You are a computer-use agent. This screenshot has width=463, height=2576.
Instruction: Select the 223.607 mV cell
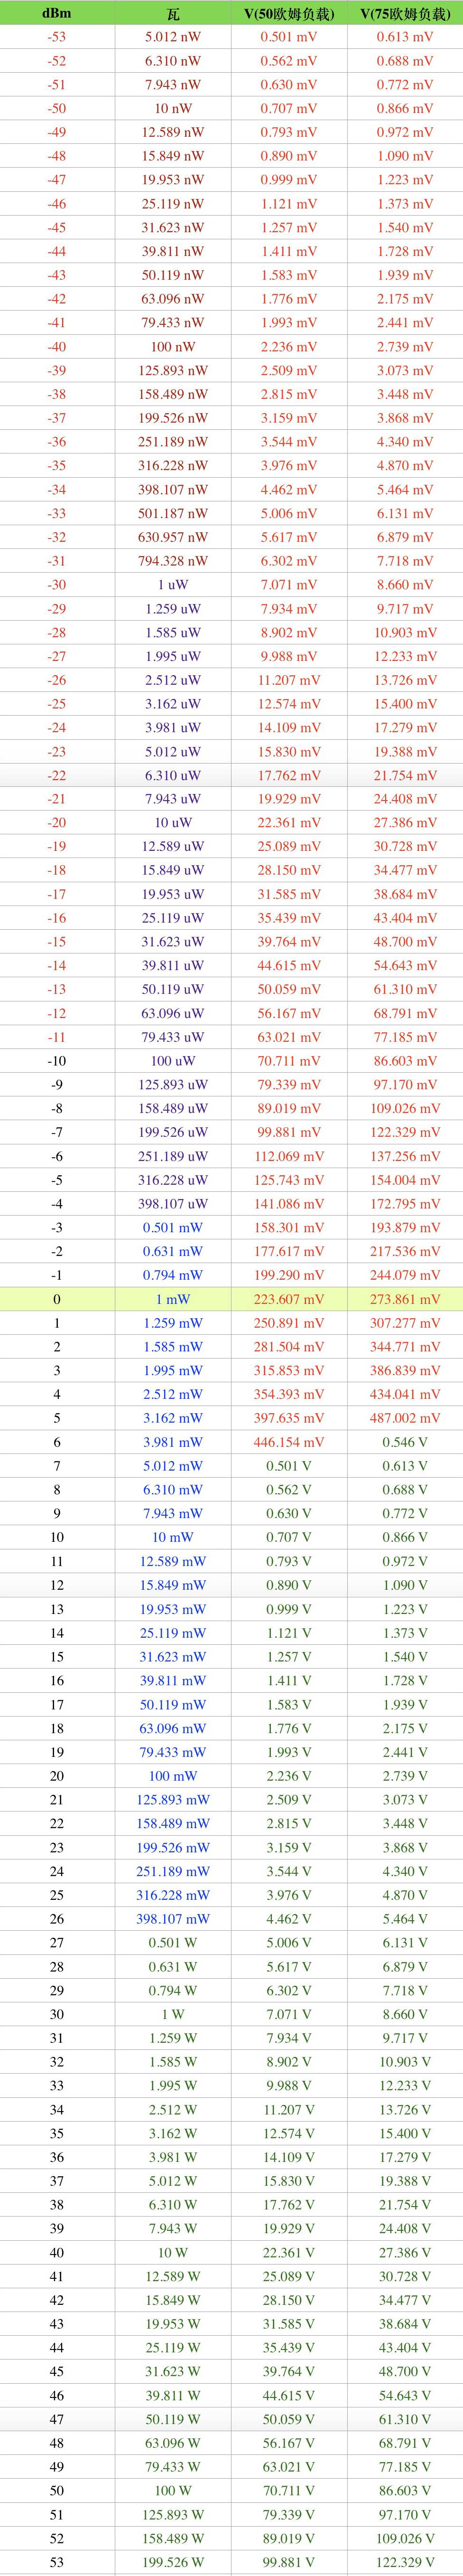tap(289, 1299)
